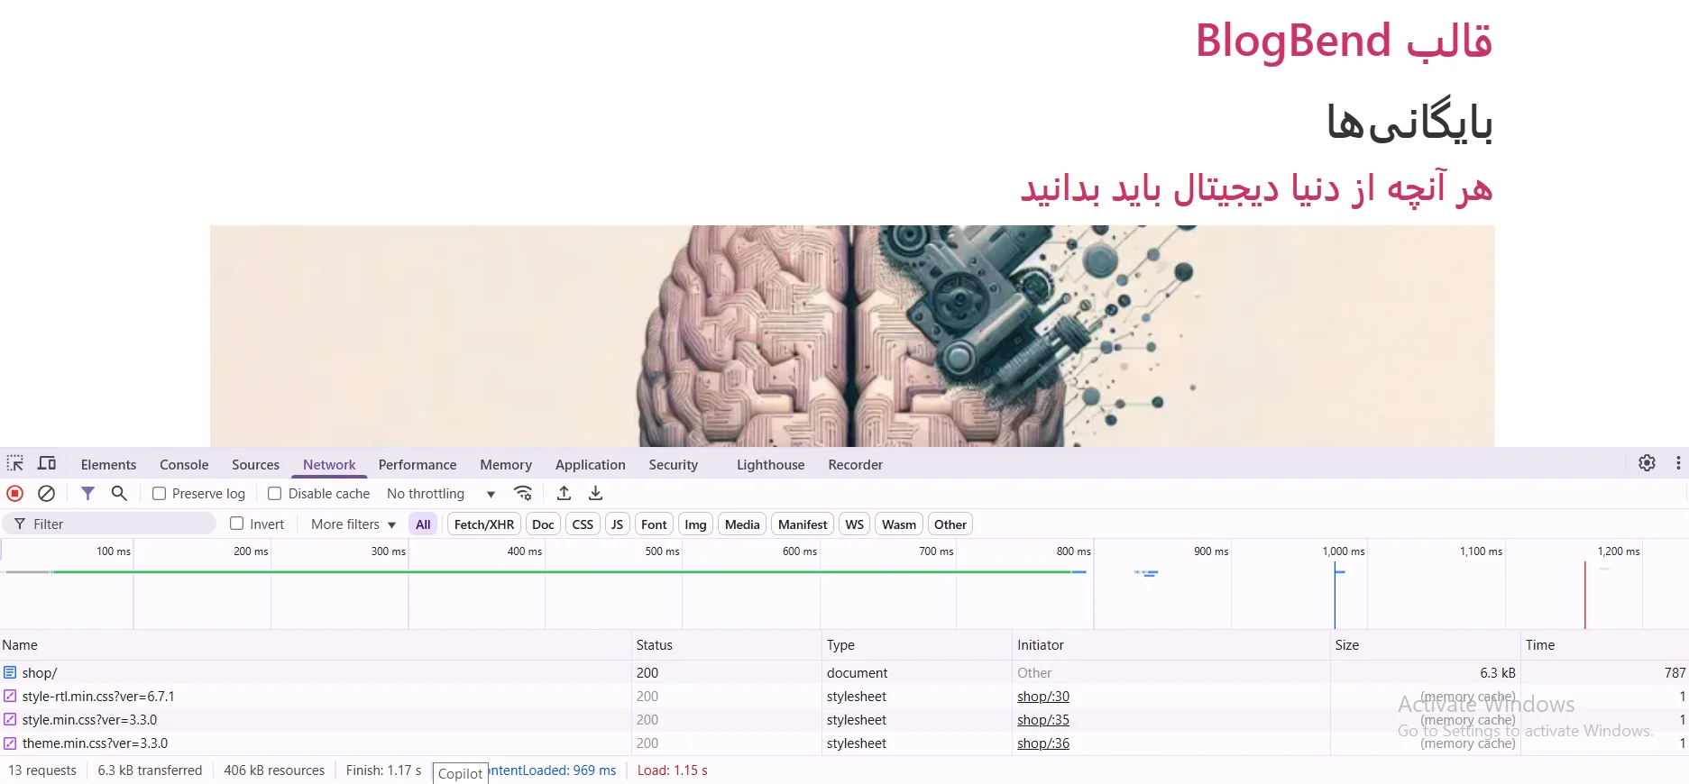Image resolution: width=1689 pixels, height=784 pixels.
Task: Sort requests by Type column
Action: click(918, 645)
